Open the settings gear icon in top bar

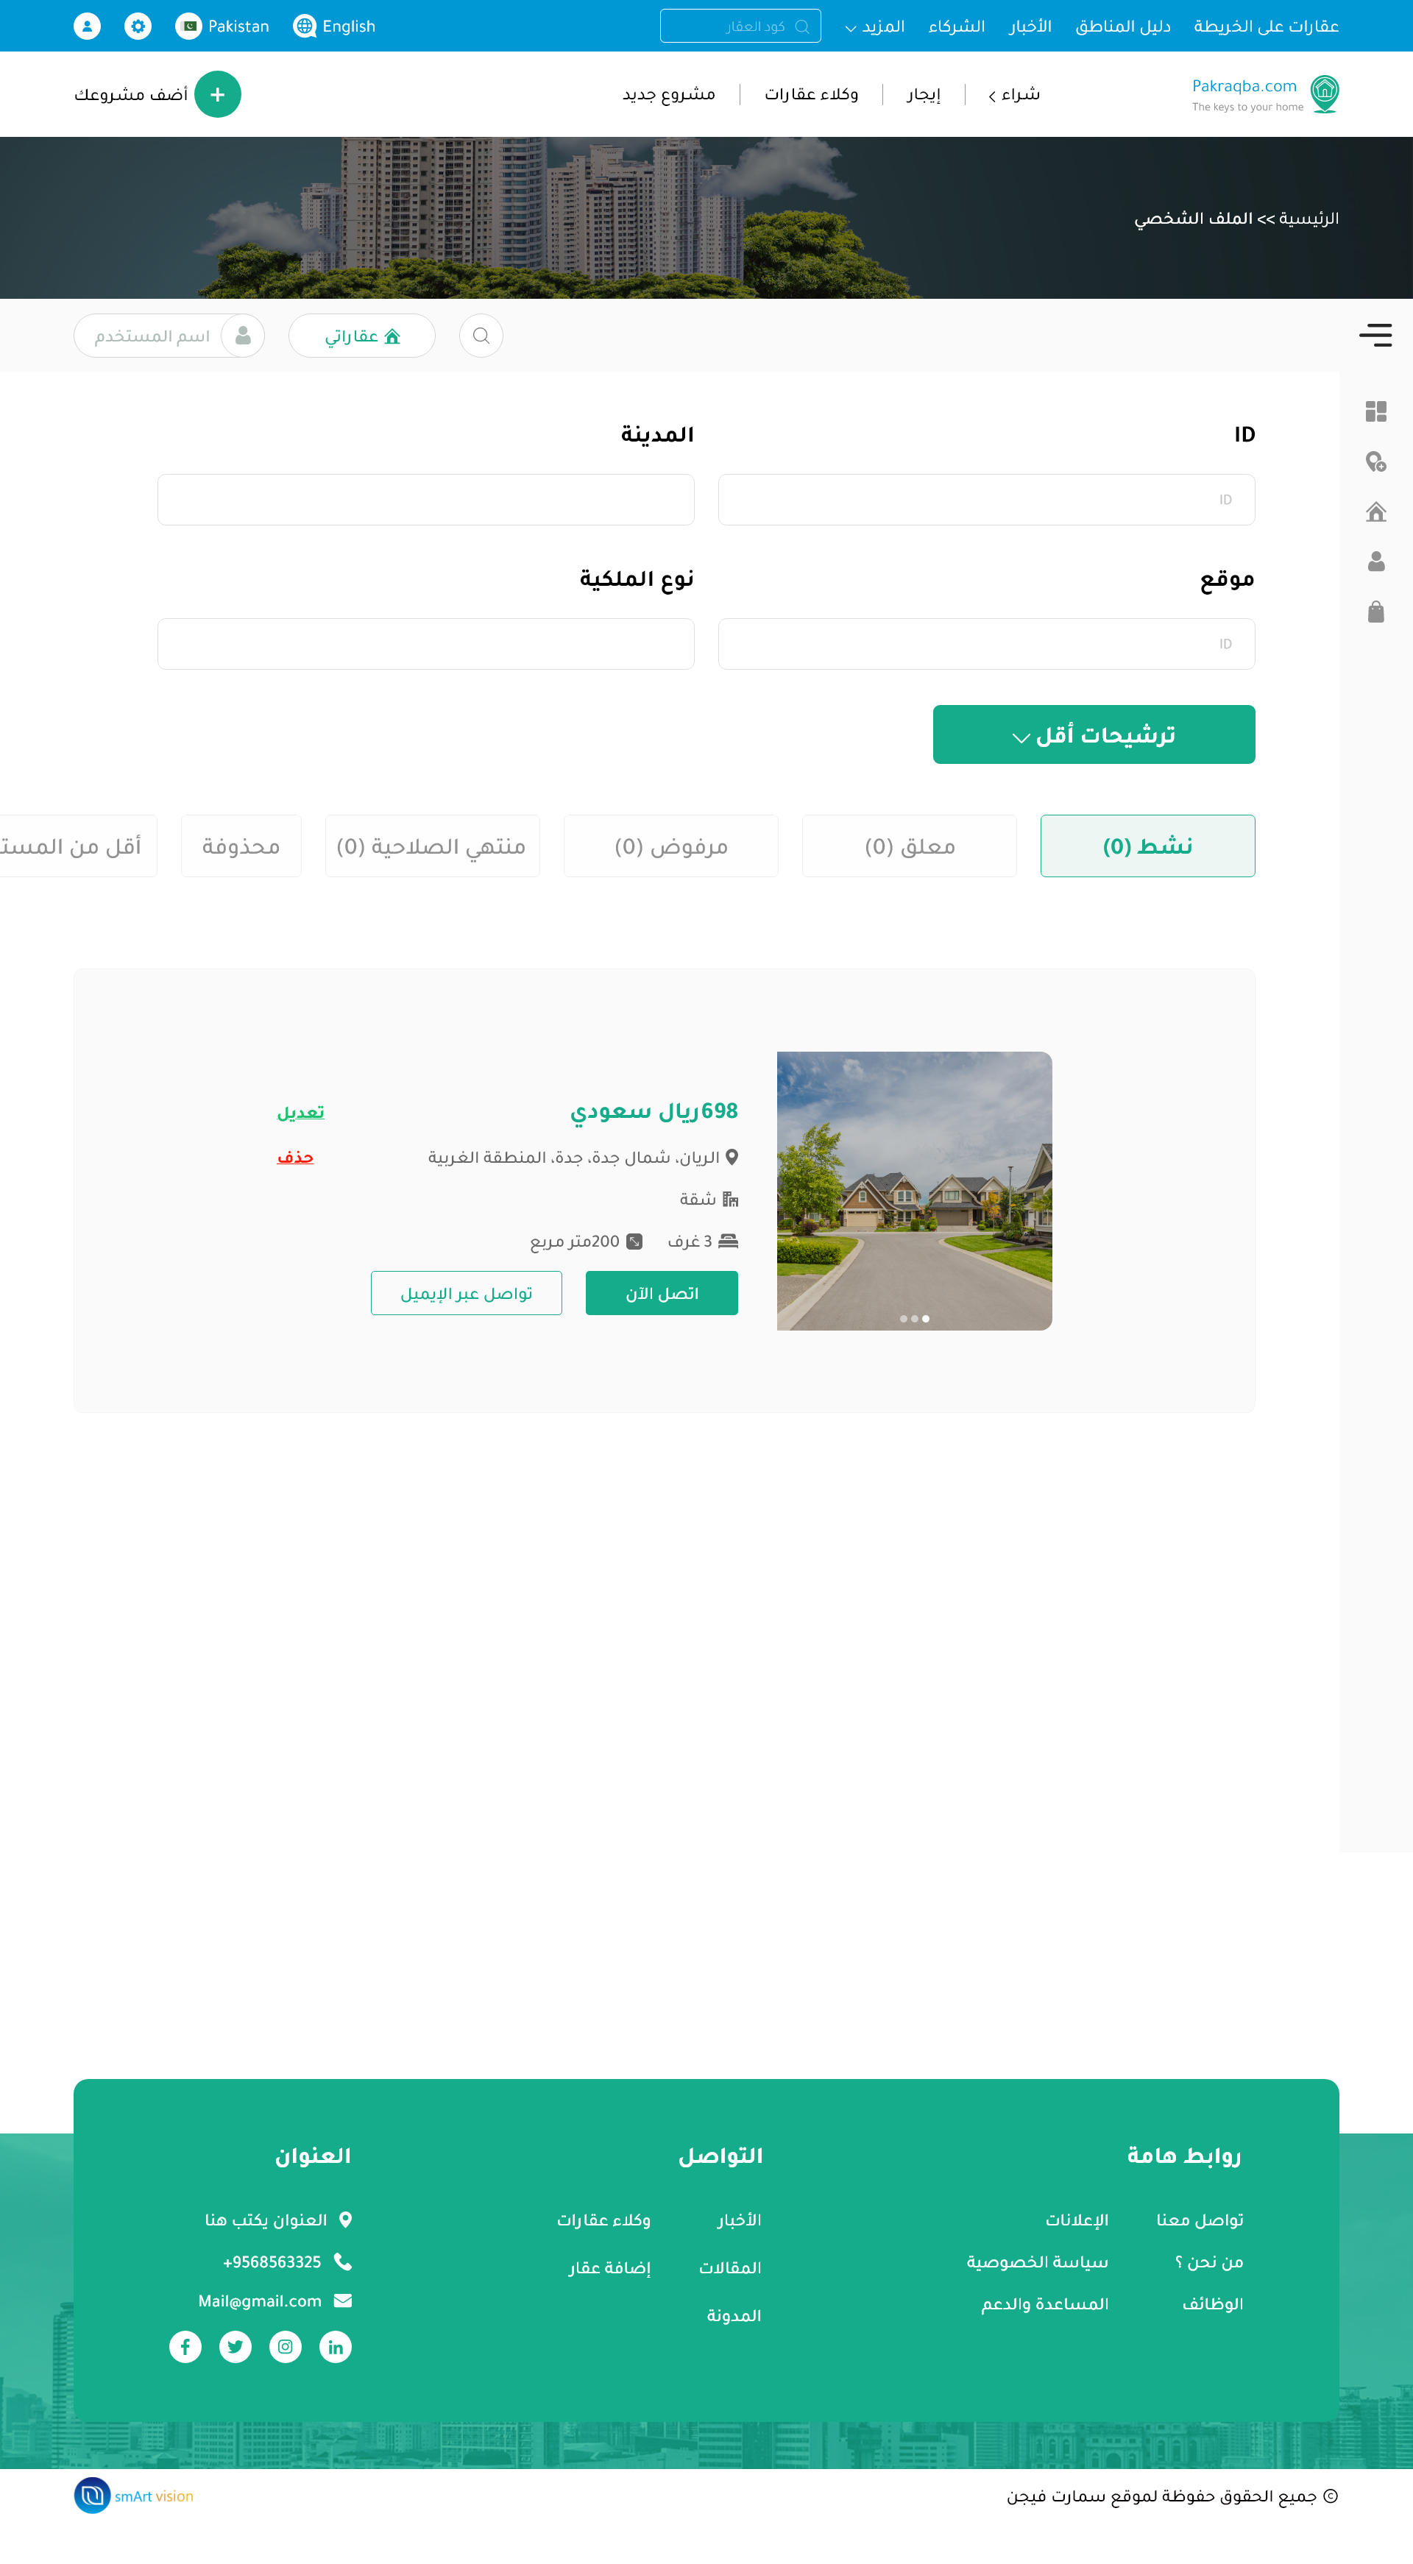[x=138, y=26]
